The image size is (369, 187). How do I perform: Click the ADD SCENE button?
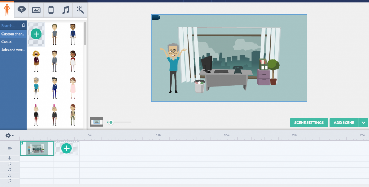[344, 123]
